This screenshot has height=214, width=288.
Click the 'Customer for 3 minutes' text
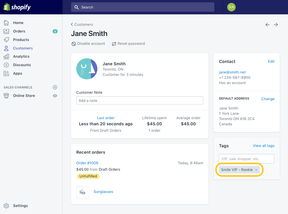[x=123, y=75]
